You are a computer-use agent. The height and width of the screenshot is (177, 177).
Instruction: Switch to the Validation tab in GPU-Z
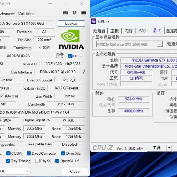click(26, 14)
